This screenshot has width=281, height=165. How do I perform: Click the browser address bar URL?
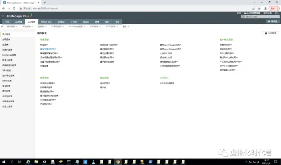click(46, 9)
